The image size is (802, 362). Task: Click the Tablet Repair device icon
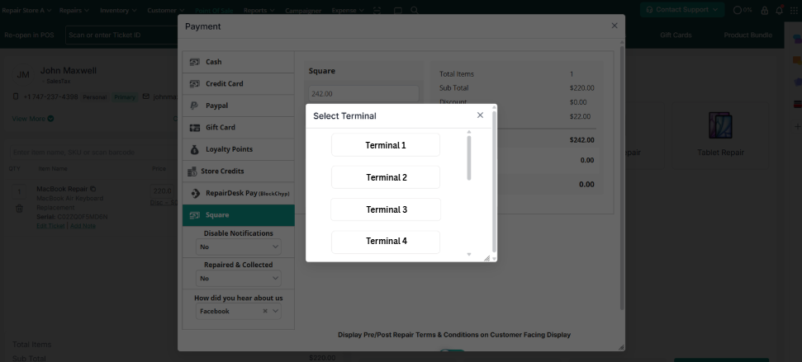[720, 125]
